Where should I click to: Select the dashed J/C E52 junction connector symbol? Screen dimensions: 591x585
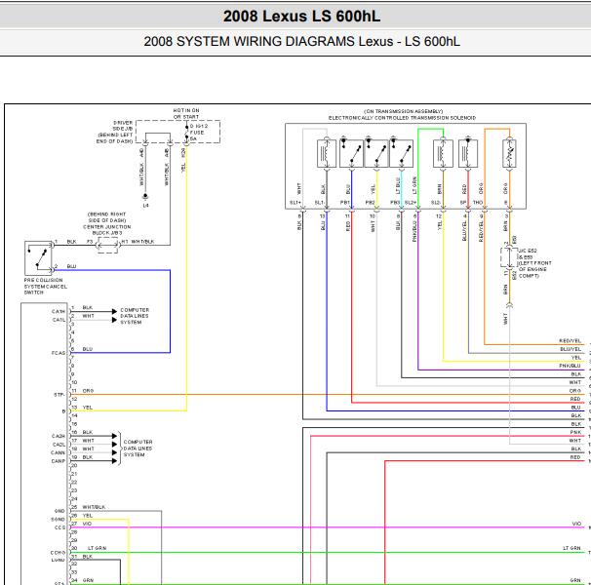click(x=508, y=257)
